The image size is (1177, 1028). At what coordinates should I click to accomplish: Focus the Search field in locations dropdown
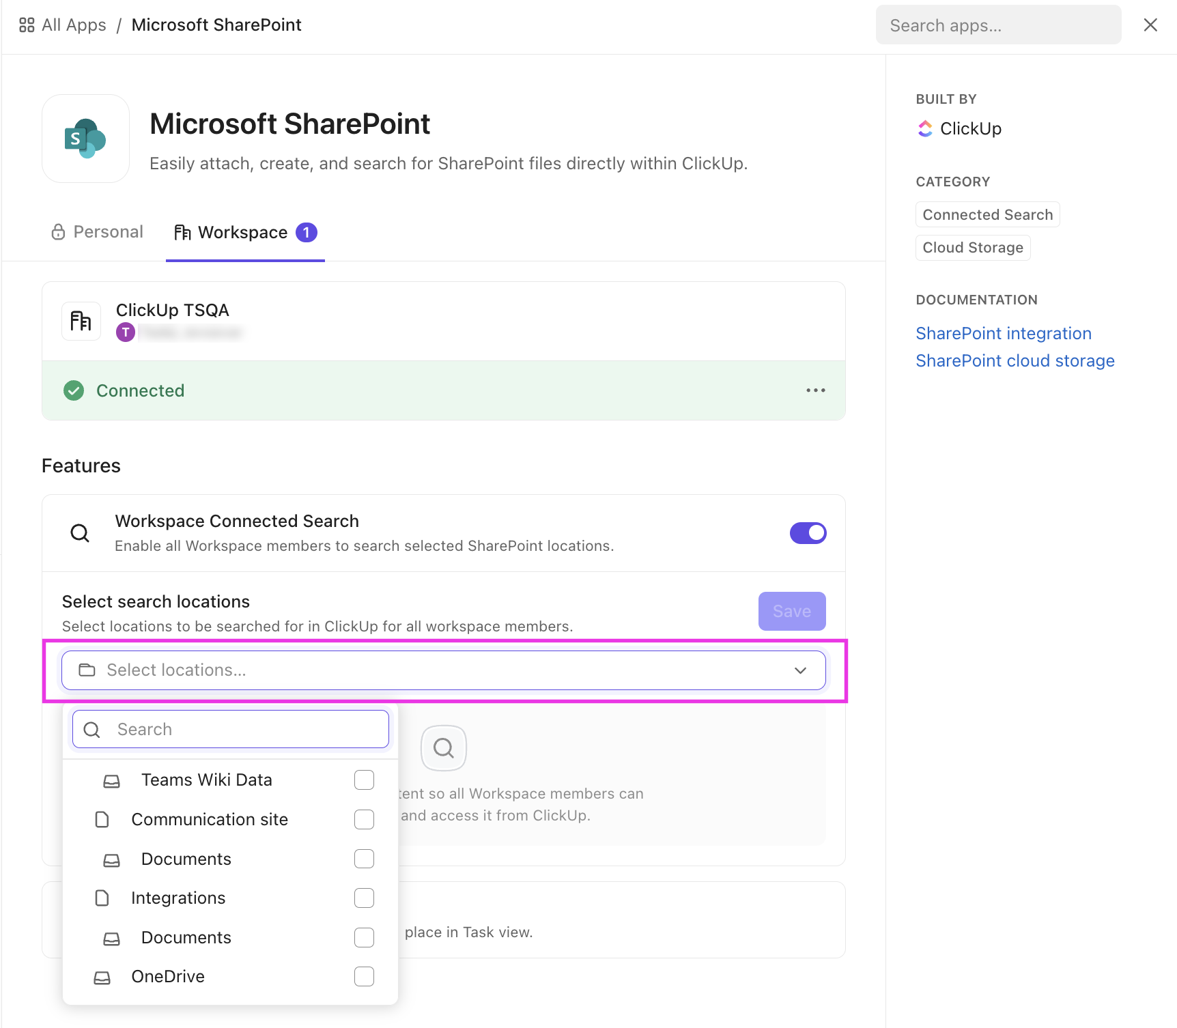click(231, 729)
